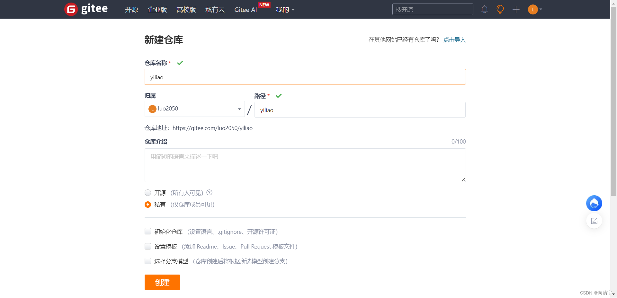Open the 开源 nav item
Viewport: 617px width, 298px height.
coord(131,10)
